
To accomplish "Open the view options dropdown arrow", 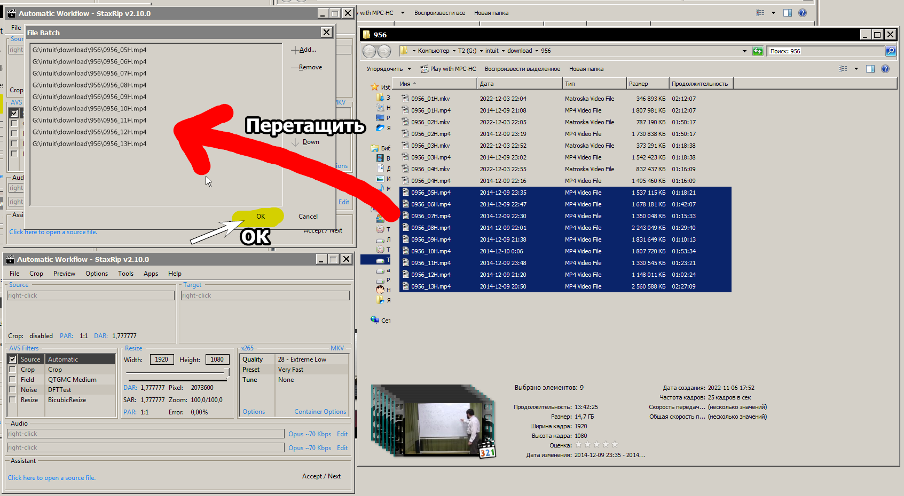I will coord(856,69).
